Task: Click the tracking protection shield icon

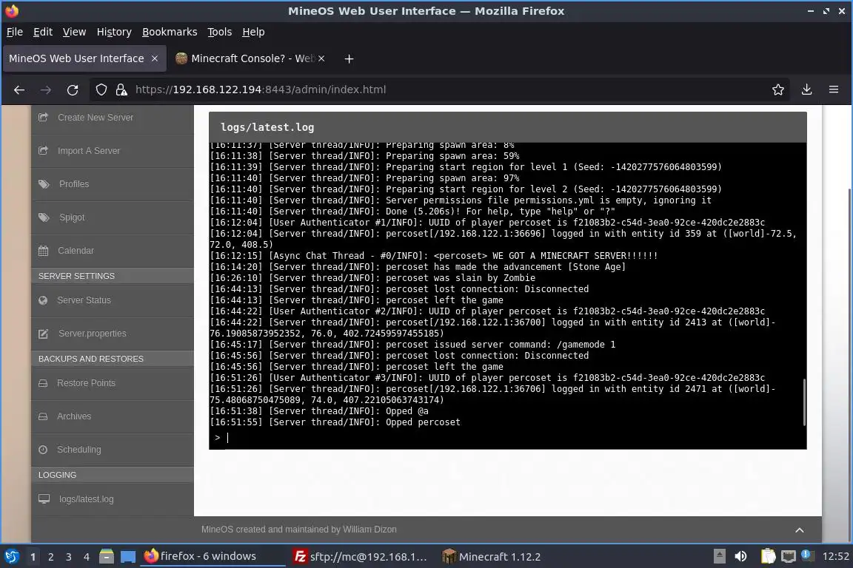Action: click(x=101, y=89)
